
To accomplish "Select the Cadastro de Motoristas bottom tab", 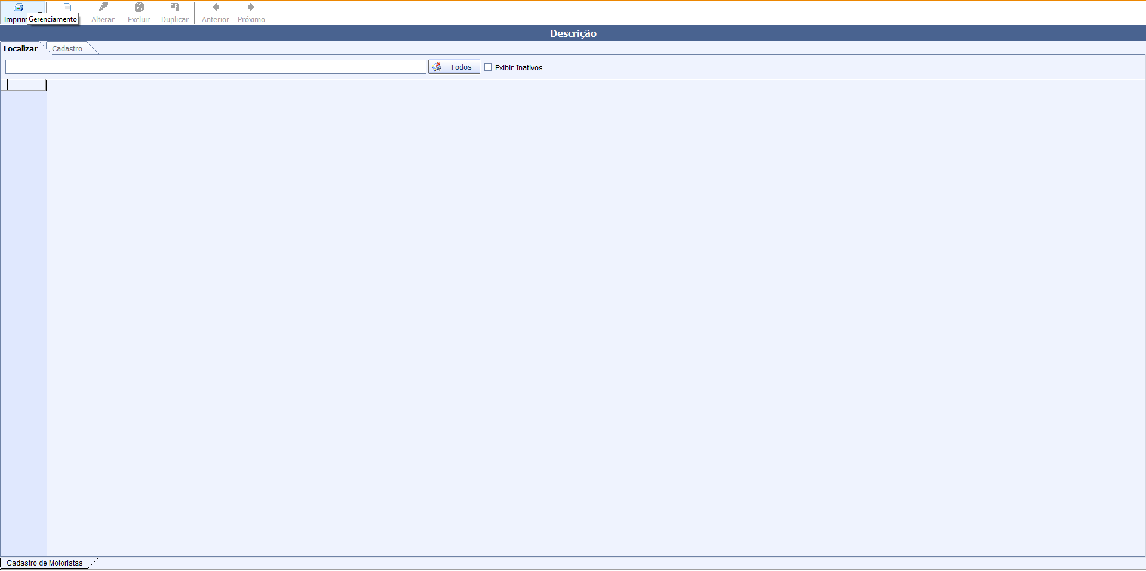I will click(x=45, y=563).
